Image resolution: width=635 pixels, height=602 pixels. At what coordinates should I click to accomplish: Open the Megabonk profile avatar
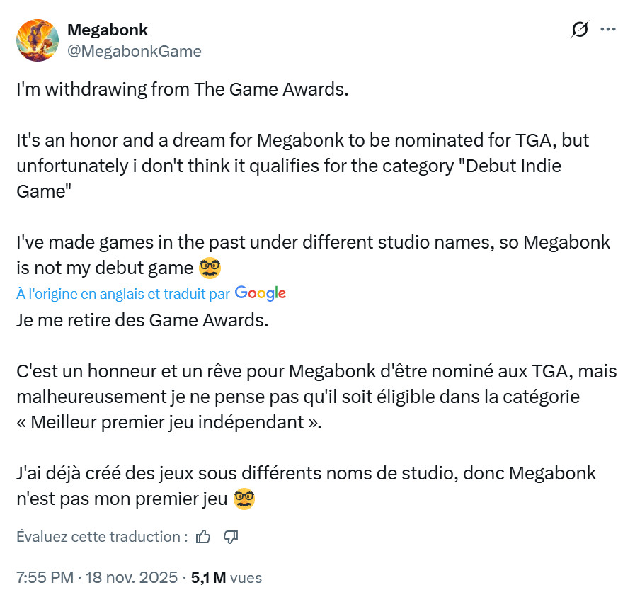pos(37,40)
